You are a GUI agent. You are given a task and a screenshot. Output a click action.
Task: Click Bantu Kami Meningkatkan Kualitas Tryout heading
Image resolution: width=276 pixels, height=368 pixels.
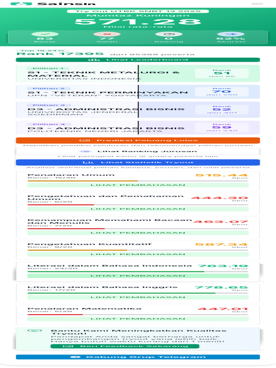point(138,332)
